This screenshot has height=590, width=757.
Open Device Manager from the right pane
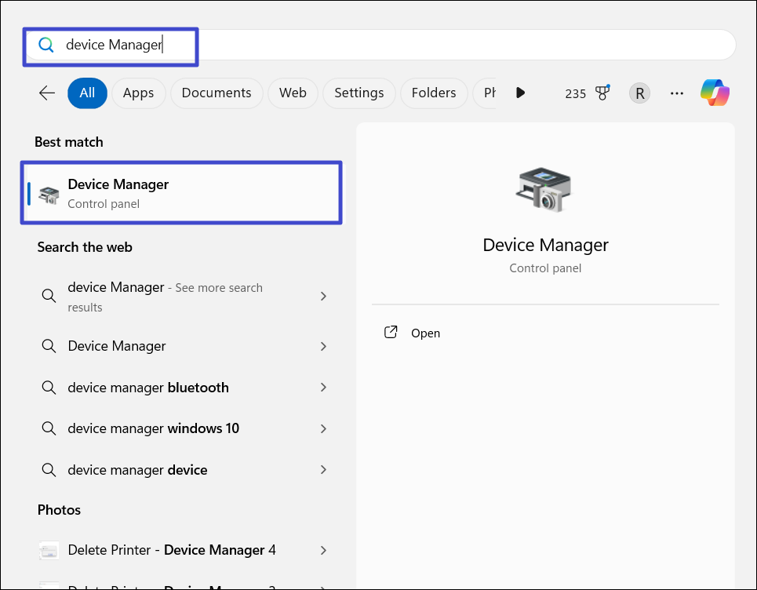(425, 333)
